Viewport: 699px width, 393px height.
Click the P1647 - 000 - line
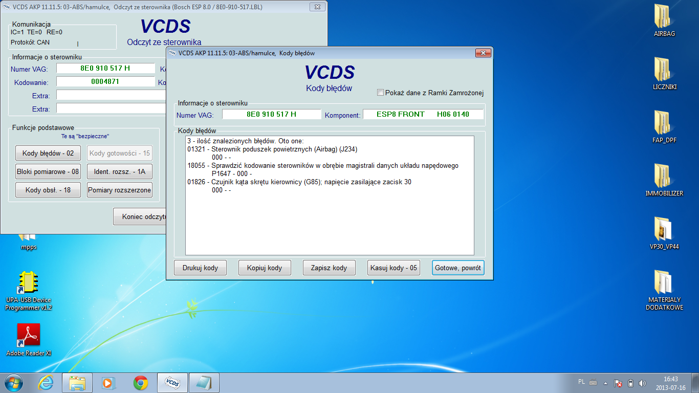pos(232,174)
